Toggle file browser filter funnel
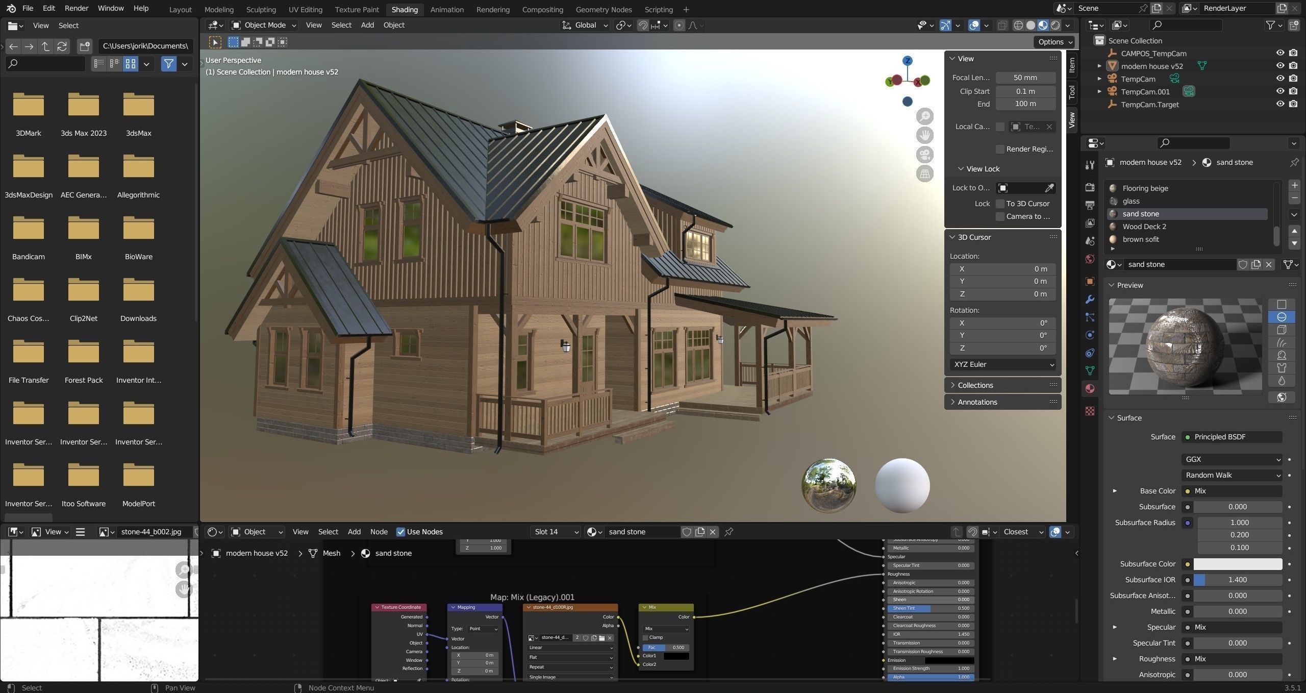This screenshot has height=693, width=1306. click(168, 64)
